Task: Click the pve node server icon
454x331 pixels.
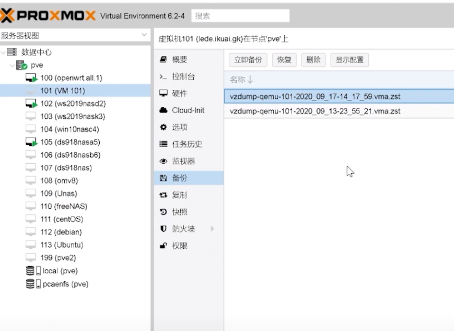Action: pos(22,65)
